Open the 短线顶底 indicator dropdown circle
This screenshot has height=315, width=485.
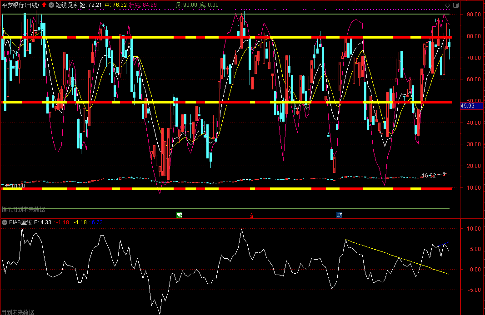coord(51,5)
